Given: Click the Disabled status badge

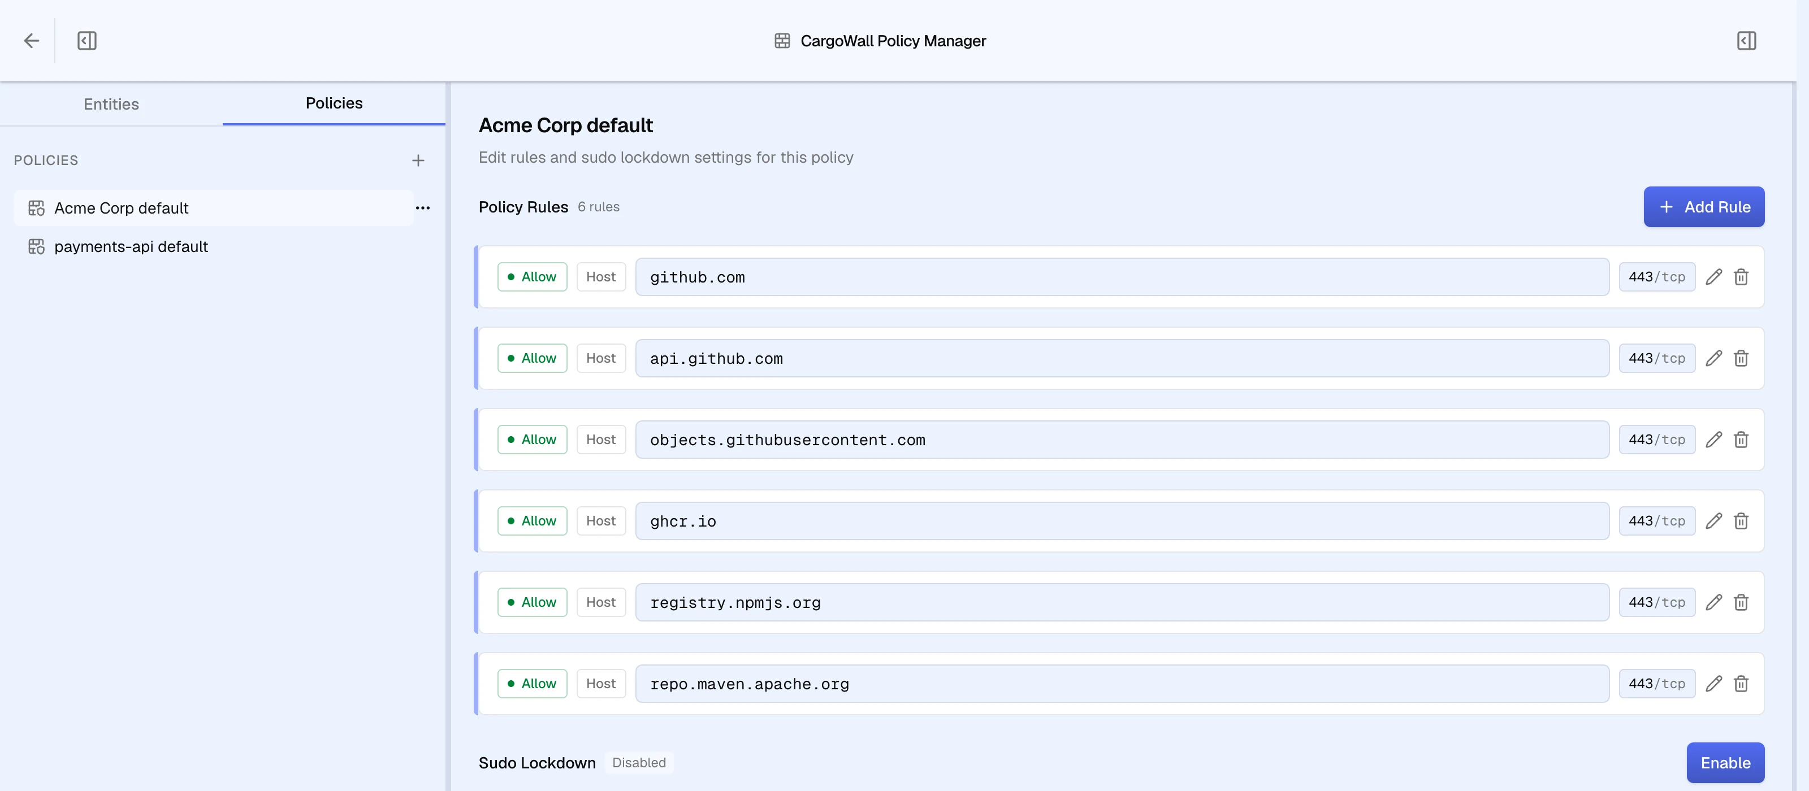Looking at the screenshot, I should point(639,763).
